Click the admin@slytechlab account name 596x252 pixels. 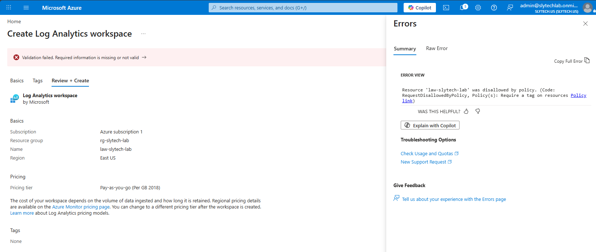[549, 5]
